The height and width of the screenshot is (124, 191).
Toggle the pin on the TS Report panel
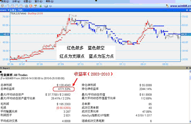pos(187,68)
